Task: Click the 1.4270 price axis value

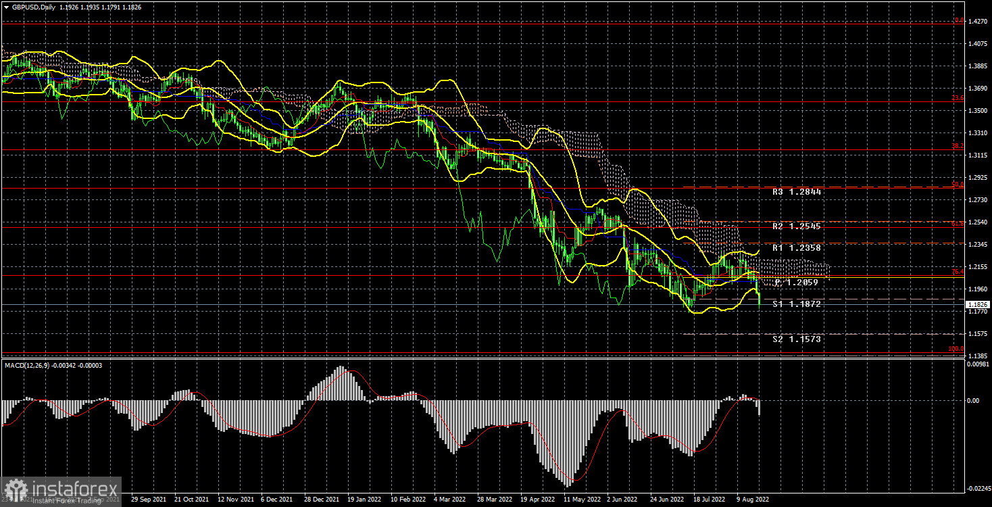Action: [x=977, y=22]
